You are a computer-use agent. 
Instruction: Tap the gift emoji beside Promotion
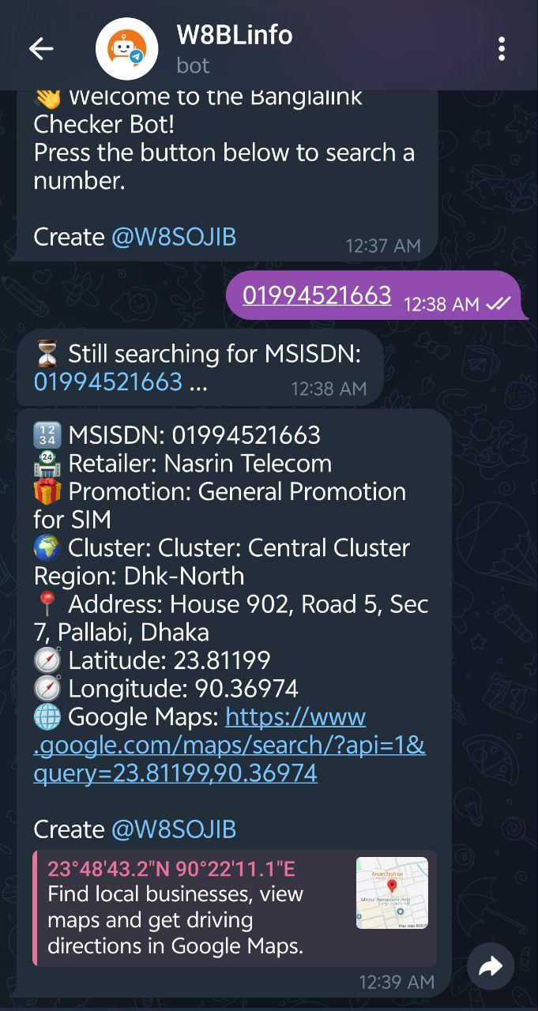coord(47,491)
